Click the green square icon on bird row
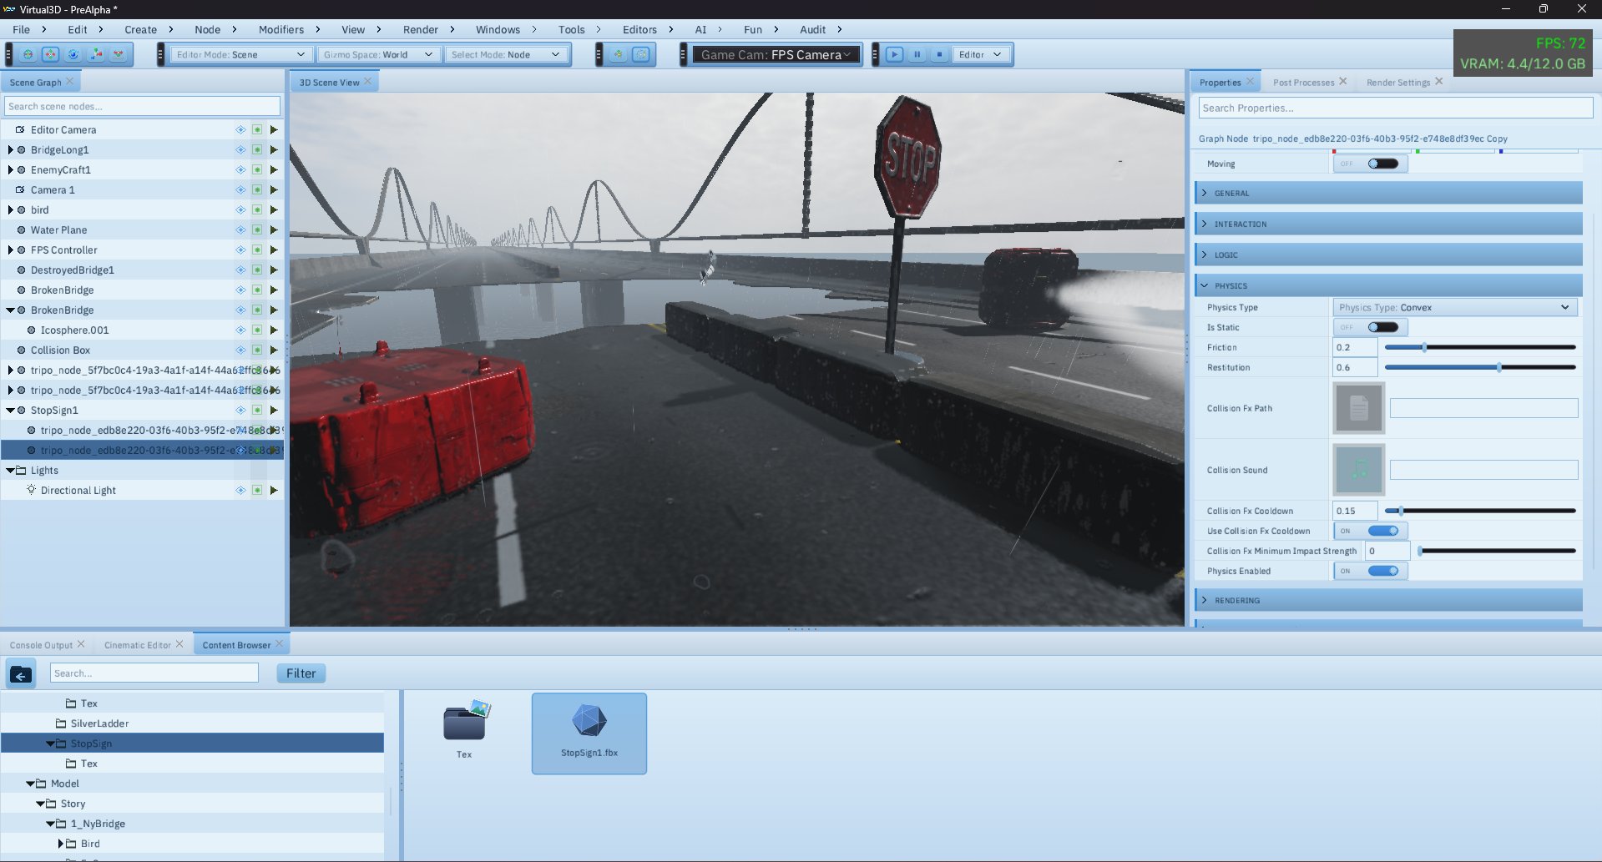The image size is (1602, 862). (x=257, y=209)
